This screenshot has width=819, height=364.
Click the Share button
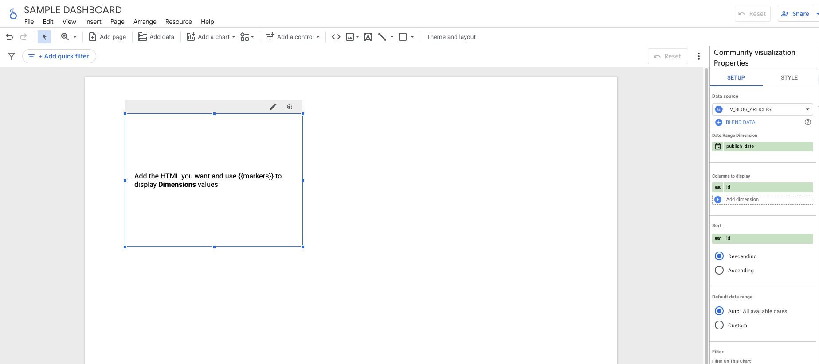796,14
